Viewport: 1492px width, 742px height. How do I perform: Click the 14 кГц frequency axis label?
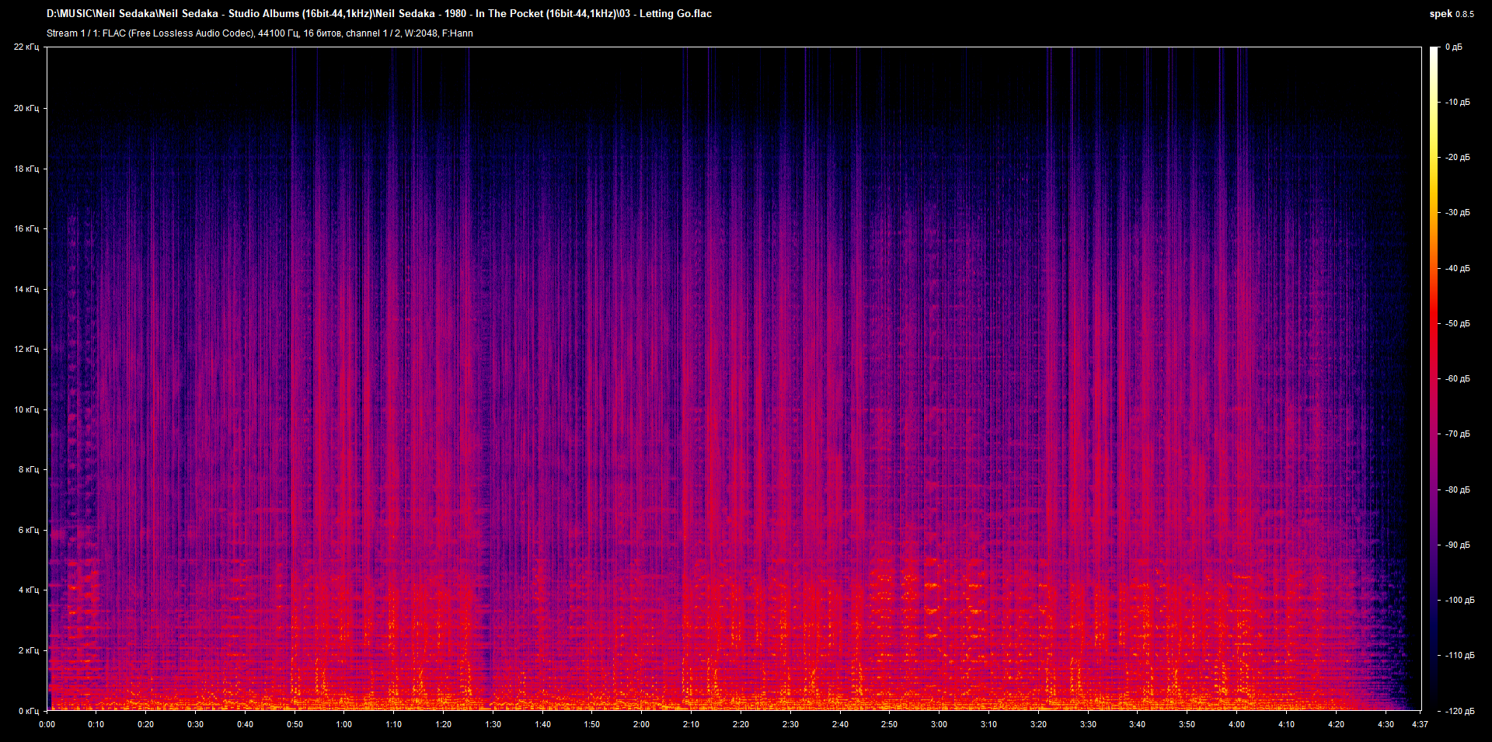[x=26, y=289]
